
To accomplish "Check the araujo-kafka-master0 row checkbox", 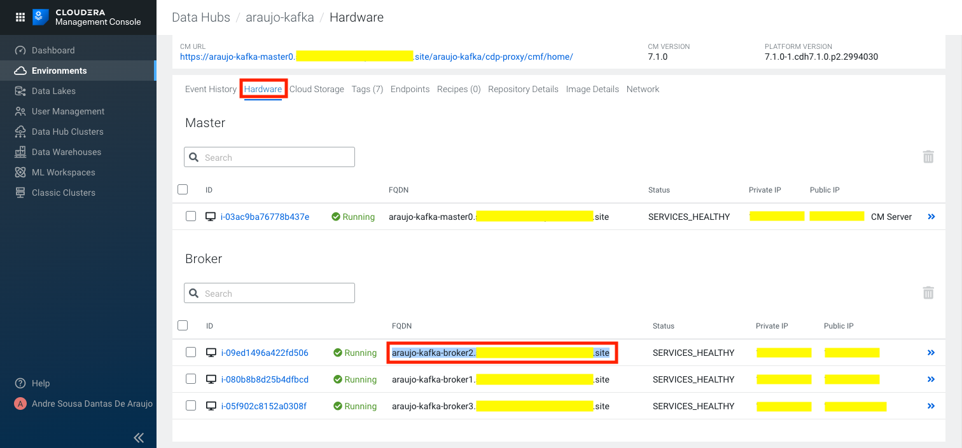I will pos(191,217).
